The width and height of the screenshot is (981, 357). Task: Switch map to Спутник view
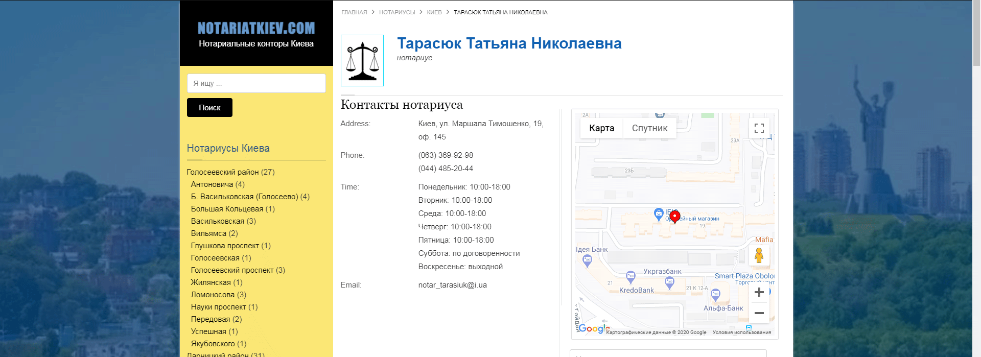[650, 128]
